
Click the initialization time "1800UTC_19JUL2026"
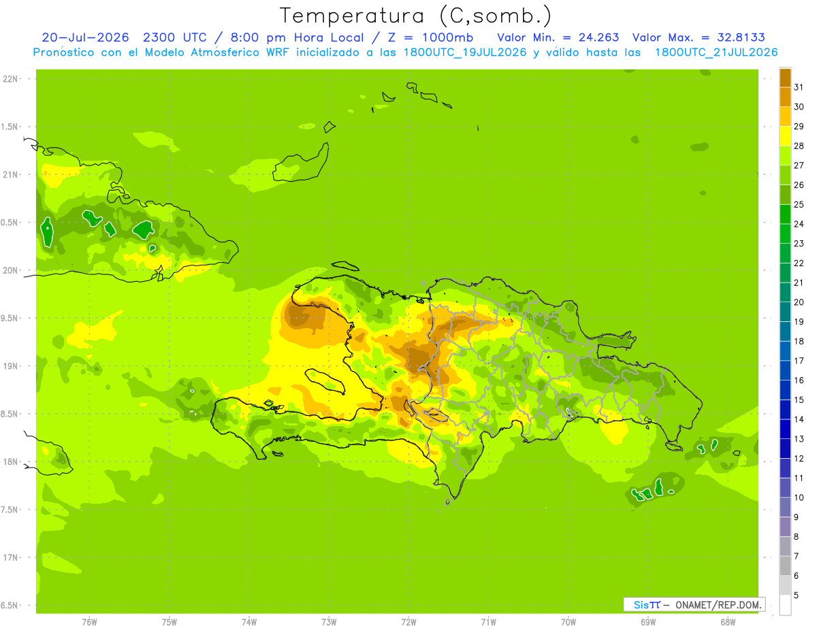[x=465, y=52]
